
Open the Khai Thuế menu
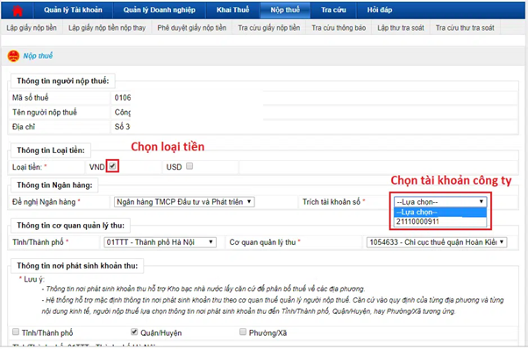tap(232, 10)
